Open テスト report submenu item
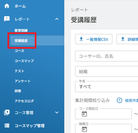Image resolution: width=138 pixels, height=133 pixels. [19, 71]
